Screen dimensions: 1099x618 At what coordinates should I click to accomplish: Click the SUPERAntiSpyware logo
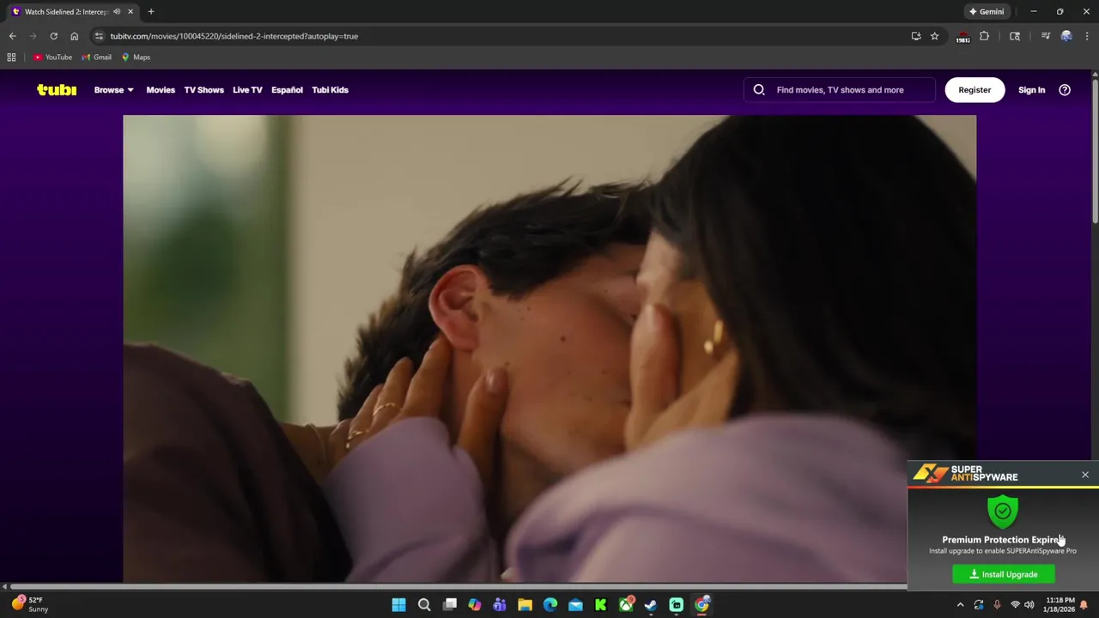966,474
